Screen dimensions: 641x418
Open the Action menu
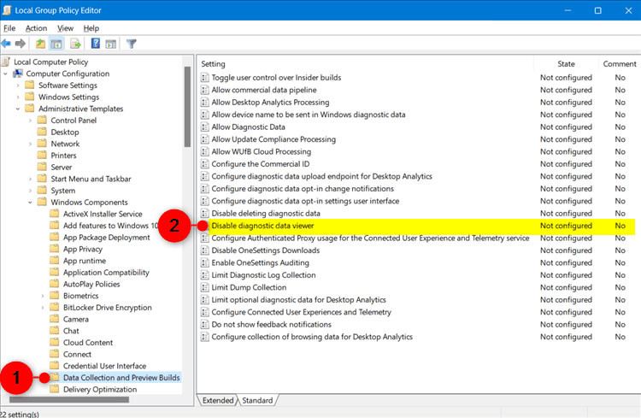36,28
